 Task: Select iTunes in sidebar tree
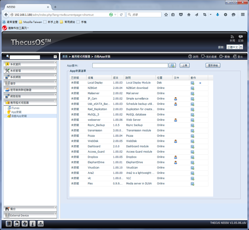pos(15,108)
